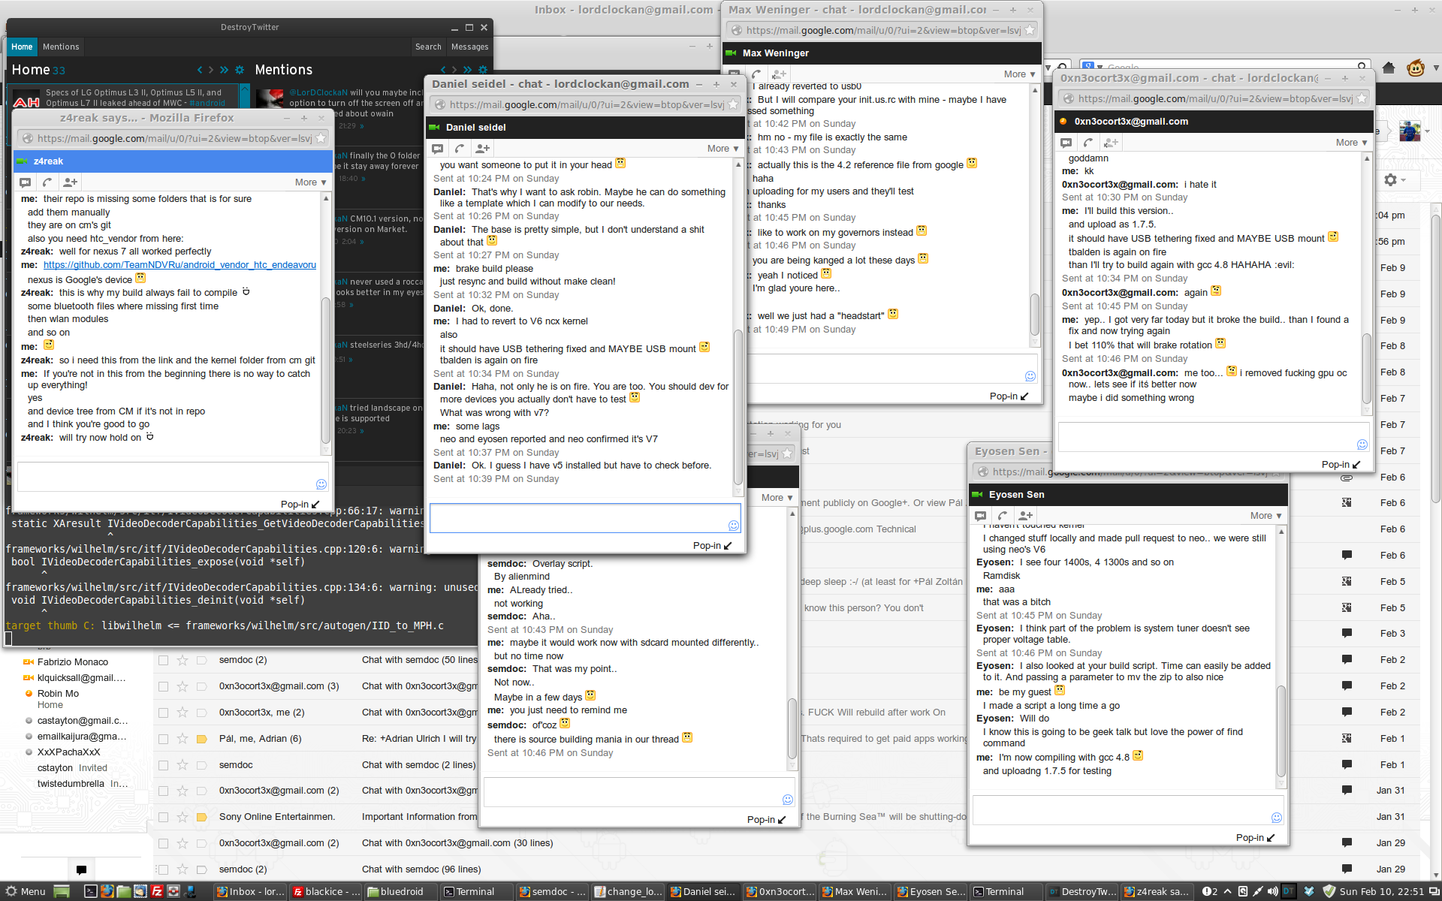Image resolution: width=1442 pixels, height=901 pixels.
Task: Click the voice call icon in the Daniel seidel chat
Action: 460,149
